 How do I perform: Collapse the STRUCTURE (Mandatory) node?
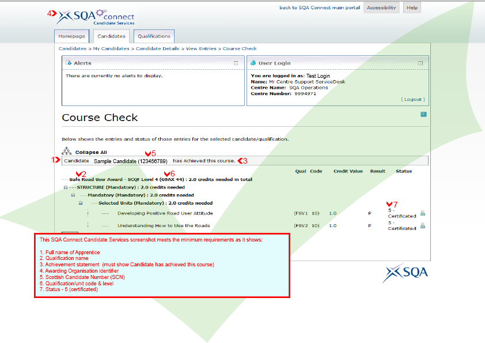pos(65,187)
